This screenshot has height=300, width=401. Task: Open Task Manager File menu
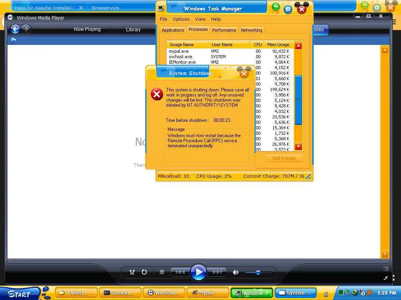163,19
